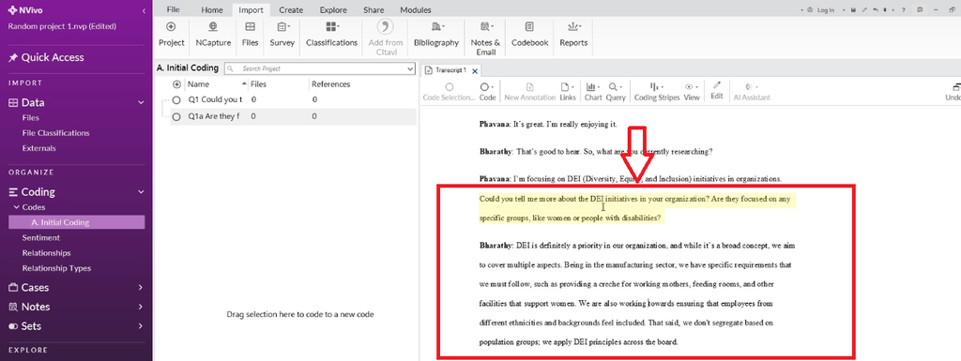Collapse the Codes tree node
961x361 pixels.
click(x=17, y=207)
